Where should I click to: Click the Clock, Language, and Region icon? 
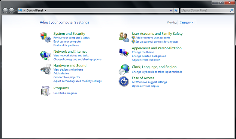(x=124, y=69)
